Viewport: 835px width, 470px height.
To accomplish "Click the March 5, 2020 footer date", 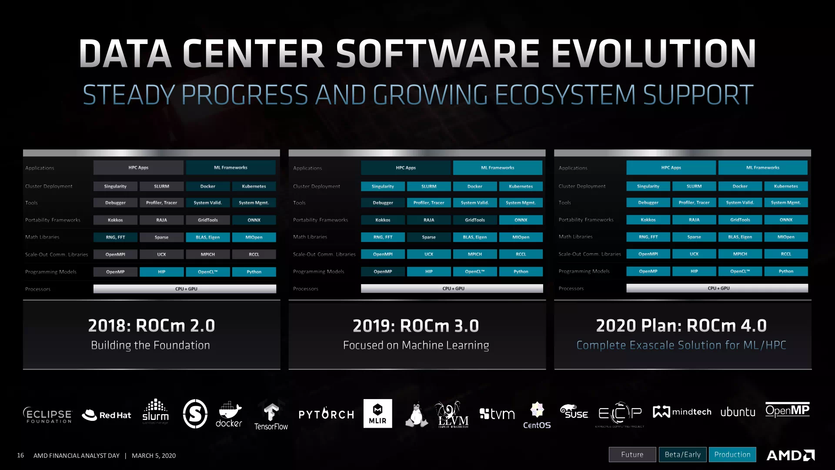I will point(154,456).
